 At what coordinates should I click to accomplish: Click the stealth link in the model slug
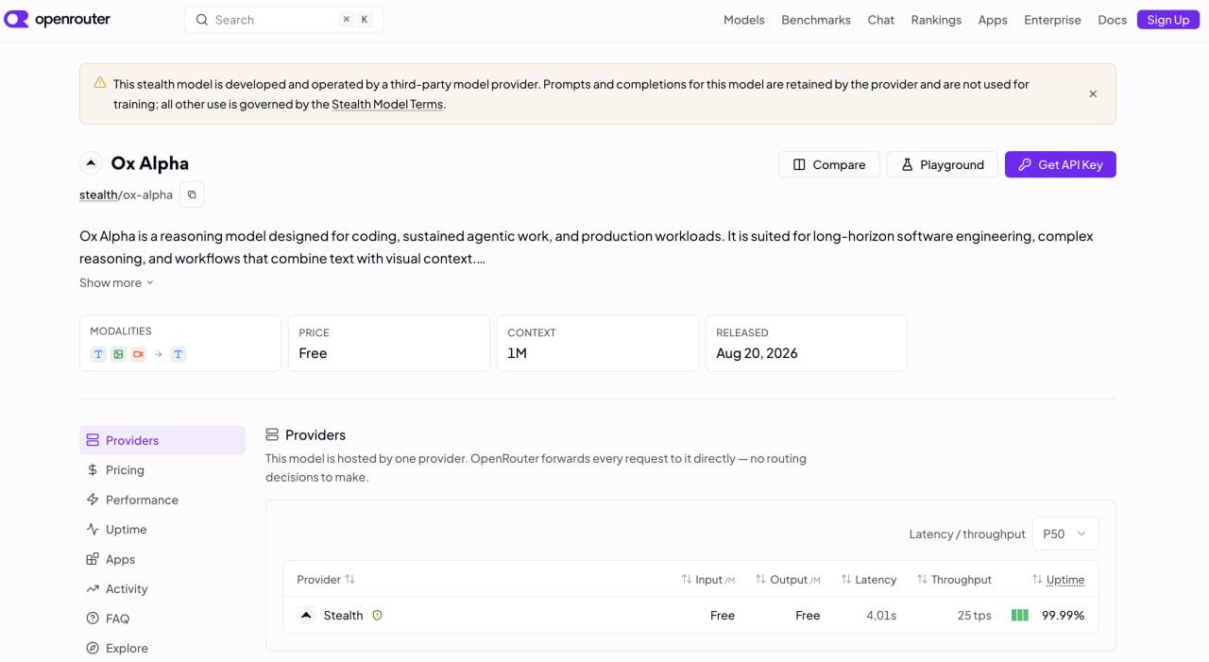[98, 195]
